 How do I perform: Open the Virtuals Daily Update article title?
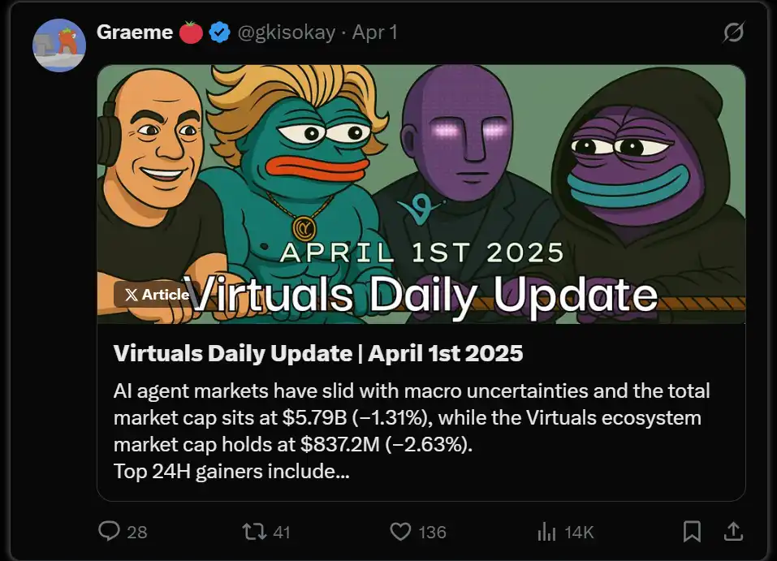point(318,353)
